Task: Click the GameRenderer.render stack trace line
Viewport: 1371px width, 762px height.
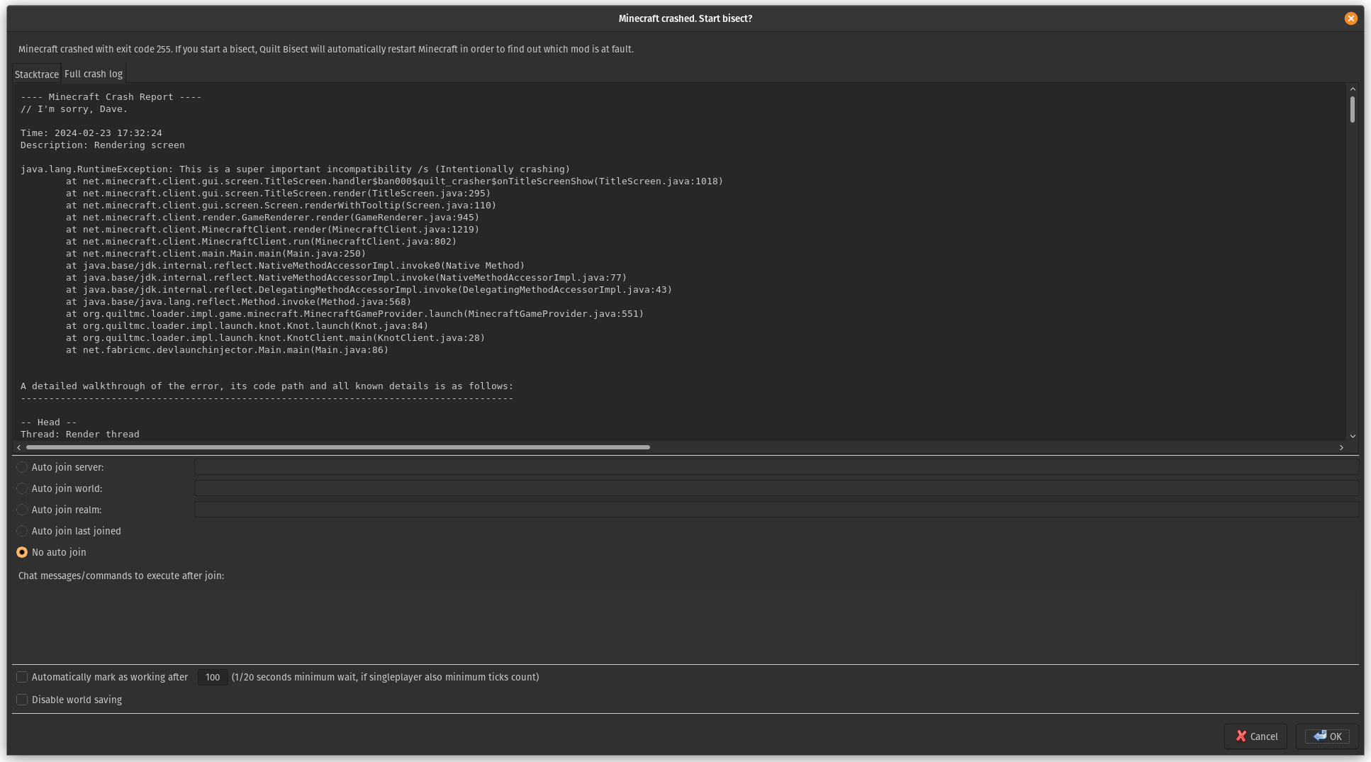Action: [273, 218]
